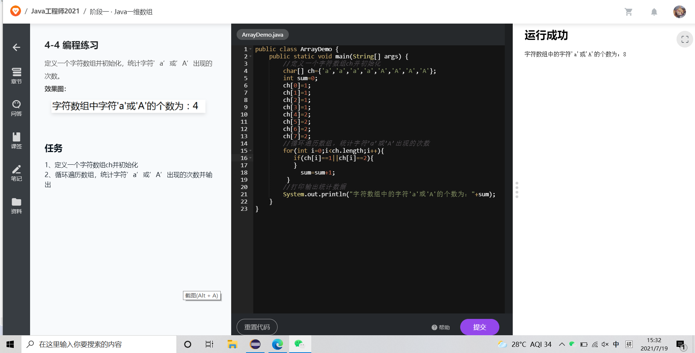Collapse the class fold arrow at line 1
The width and height of the screenshot is (695, 353).
pos(250,49)
